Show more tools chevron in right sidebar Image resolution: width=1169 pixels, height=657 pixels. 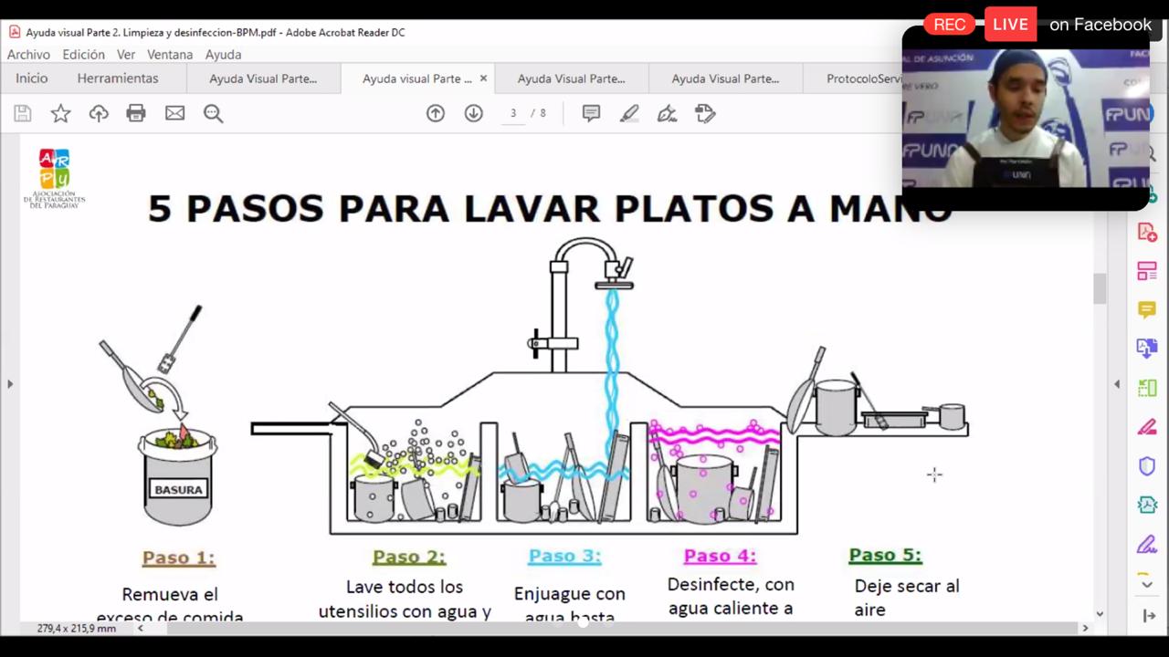(1147, 581)
